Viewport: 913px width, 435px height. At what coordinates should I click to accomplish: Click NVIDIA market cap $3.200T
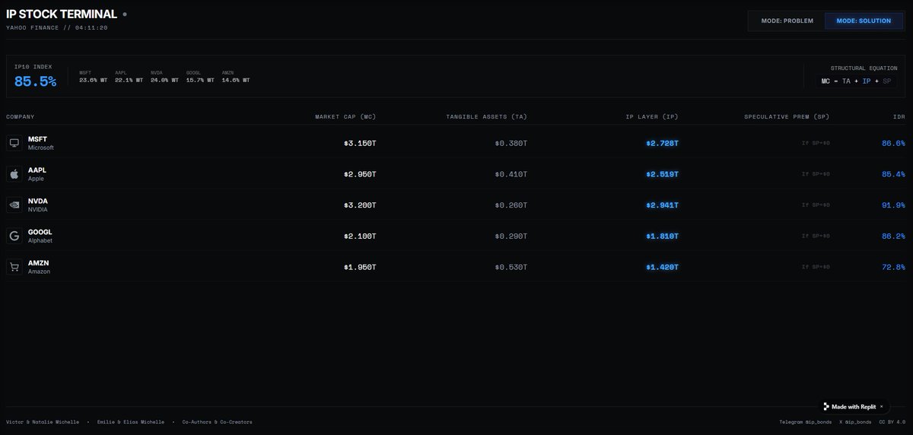[x=360, y=205]
